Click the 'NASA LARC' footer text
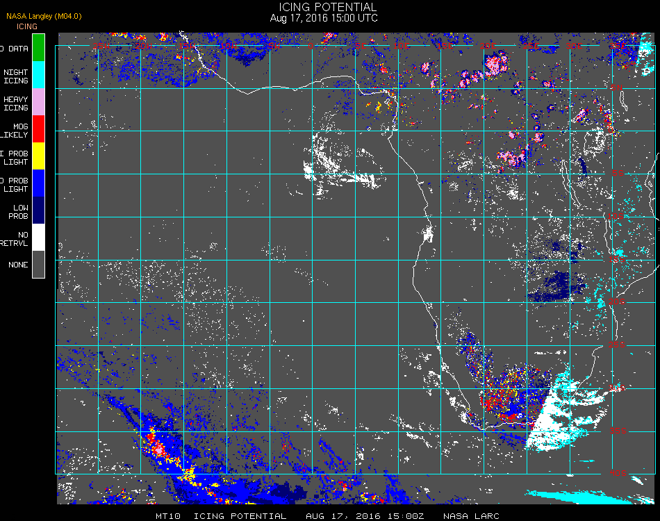Image resolution: width=660 pixels, height=521 pixels. pyautogui.click(x=471, y=516)
